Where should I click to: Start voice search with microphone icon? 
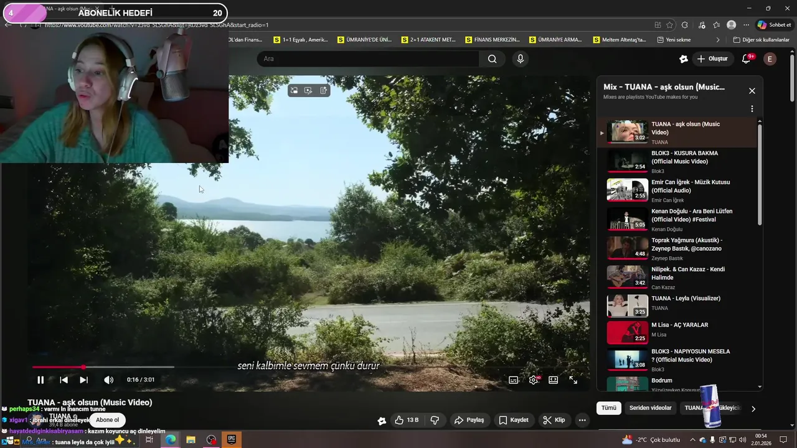click(521, 58)
